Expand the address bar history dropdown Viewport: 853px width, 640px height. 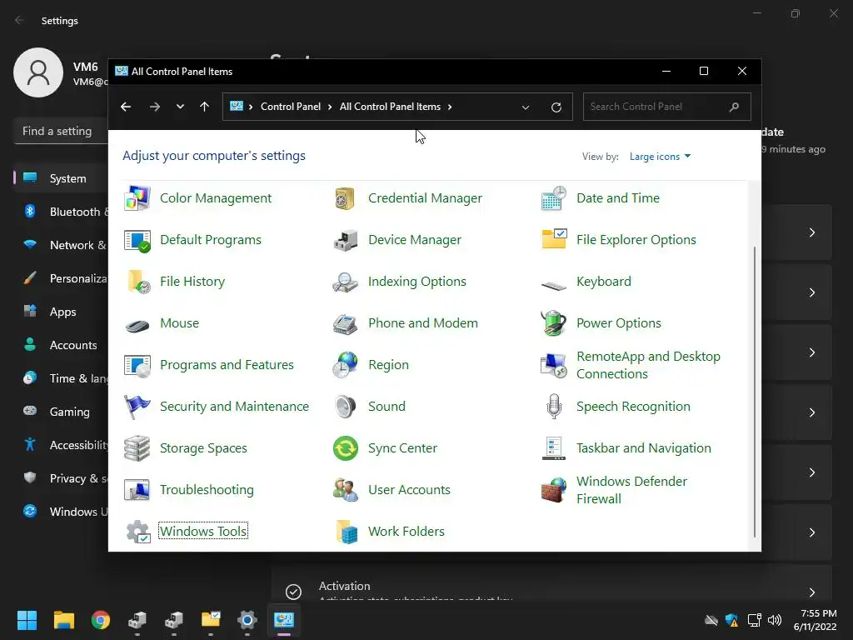(526, 107)
